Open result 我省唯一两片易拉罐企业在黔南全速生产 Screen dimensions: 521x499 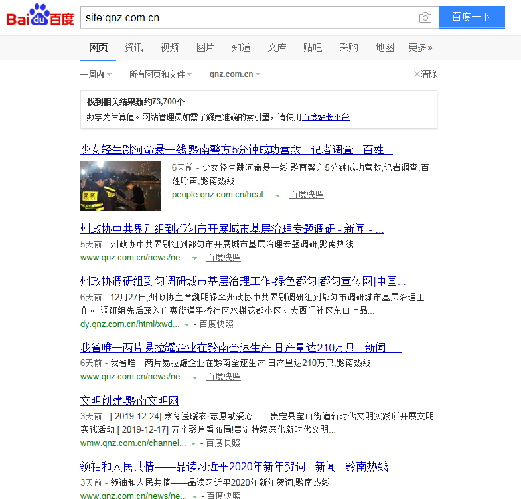coord(241,348)
